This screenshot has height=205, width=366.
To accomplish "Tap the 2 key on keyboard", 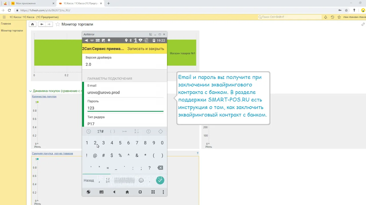I will tap(95, 143).
